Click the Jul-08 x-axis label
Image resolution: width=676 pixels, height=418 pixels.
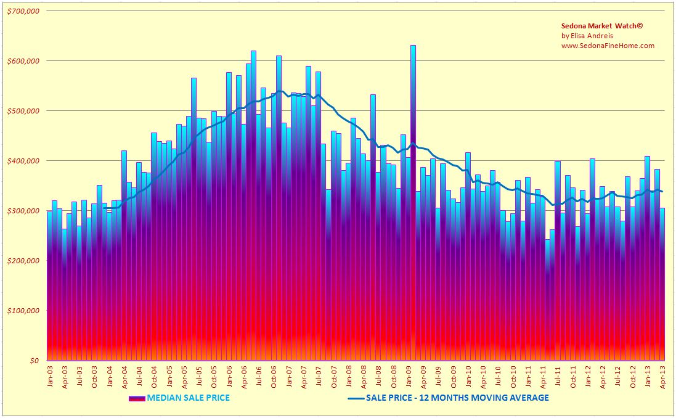click(x=379, y=375)
